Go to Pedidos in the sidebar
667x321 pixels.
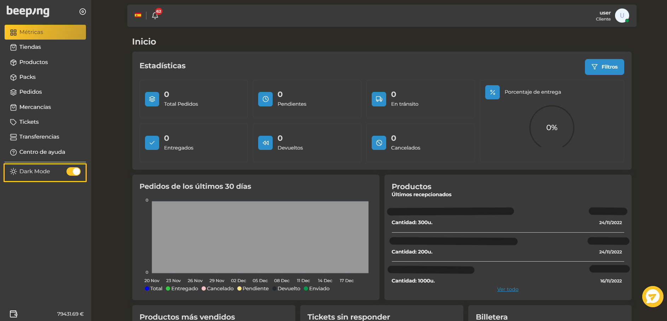pos(30,92)
